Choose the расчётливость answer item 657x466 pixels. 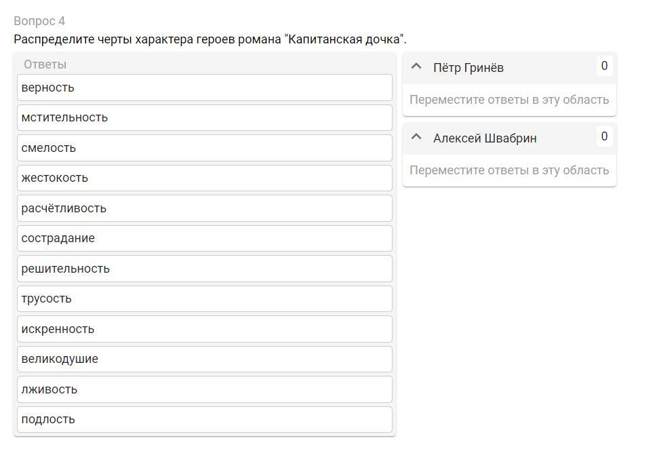coord(204,208)
